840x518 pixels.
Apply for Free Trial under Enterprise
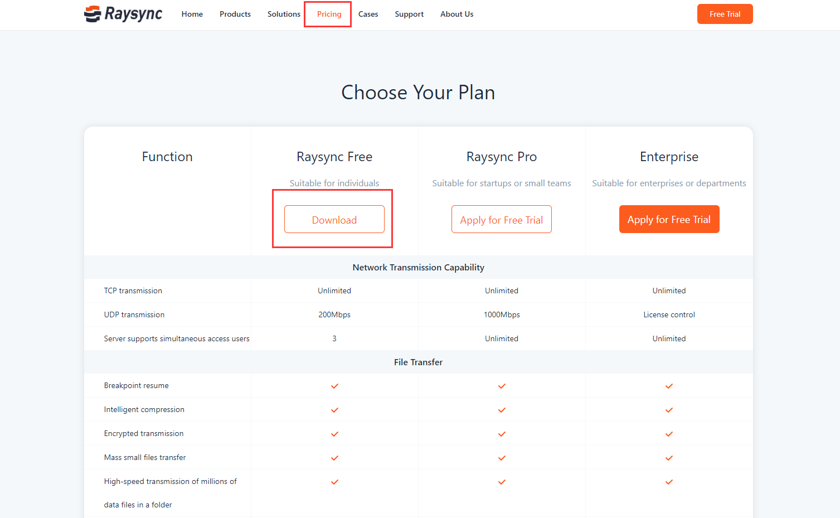pos(669,219)
